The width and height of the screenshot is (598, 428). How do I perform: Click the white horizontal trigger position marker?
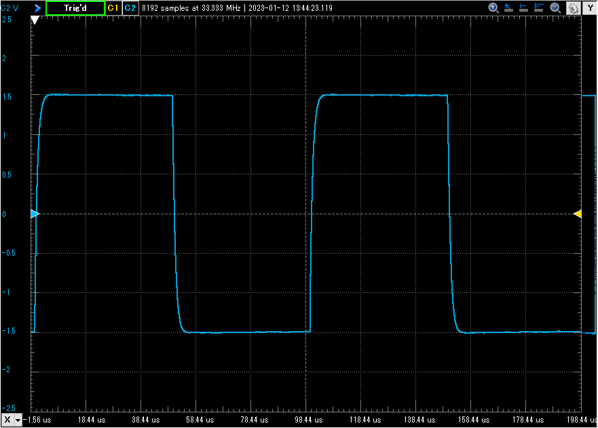tap(35, 20)
